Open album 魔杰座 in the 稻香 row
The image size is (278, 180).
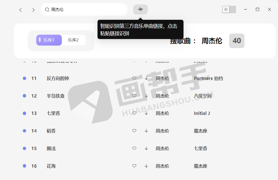tap(201, 131)
